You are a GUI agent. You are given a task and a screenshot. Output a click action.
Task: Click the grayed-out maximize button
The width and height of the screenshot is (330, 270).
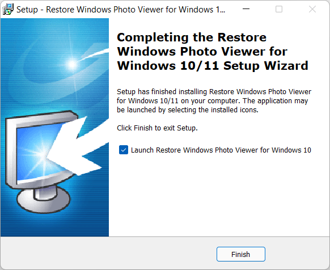click(279, 9)
